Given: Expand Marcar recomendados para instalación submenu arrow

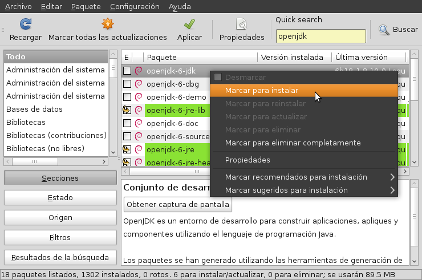Looking at the screenshot, I should [392, 177].
